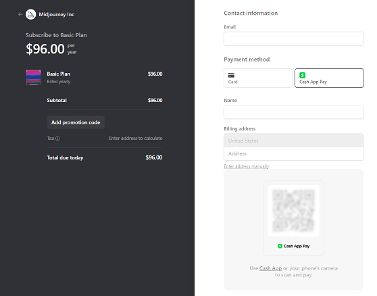377x296 pixels.
Task: Focus the Email input field
Action: pos(294,39)
